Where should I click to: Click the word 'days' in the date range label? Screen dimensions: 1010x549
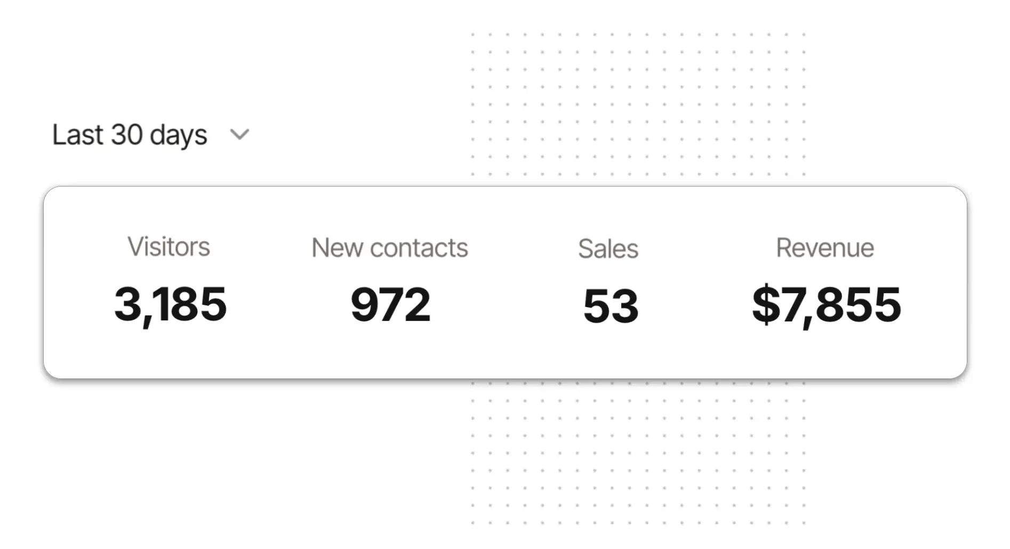178,135
